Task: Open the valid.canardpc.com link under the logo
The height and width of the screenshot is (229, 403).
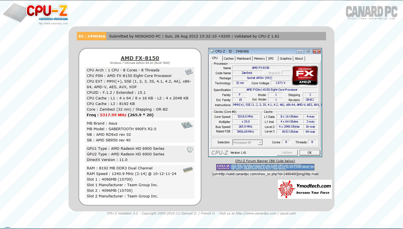Action: tap(53, 24)
